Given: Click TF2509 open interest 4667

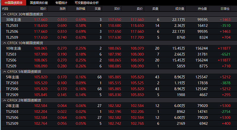Looking at the screenshot, I should [204, 95].
